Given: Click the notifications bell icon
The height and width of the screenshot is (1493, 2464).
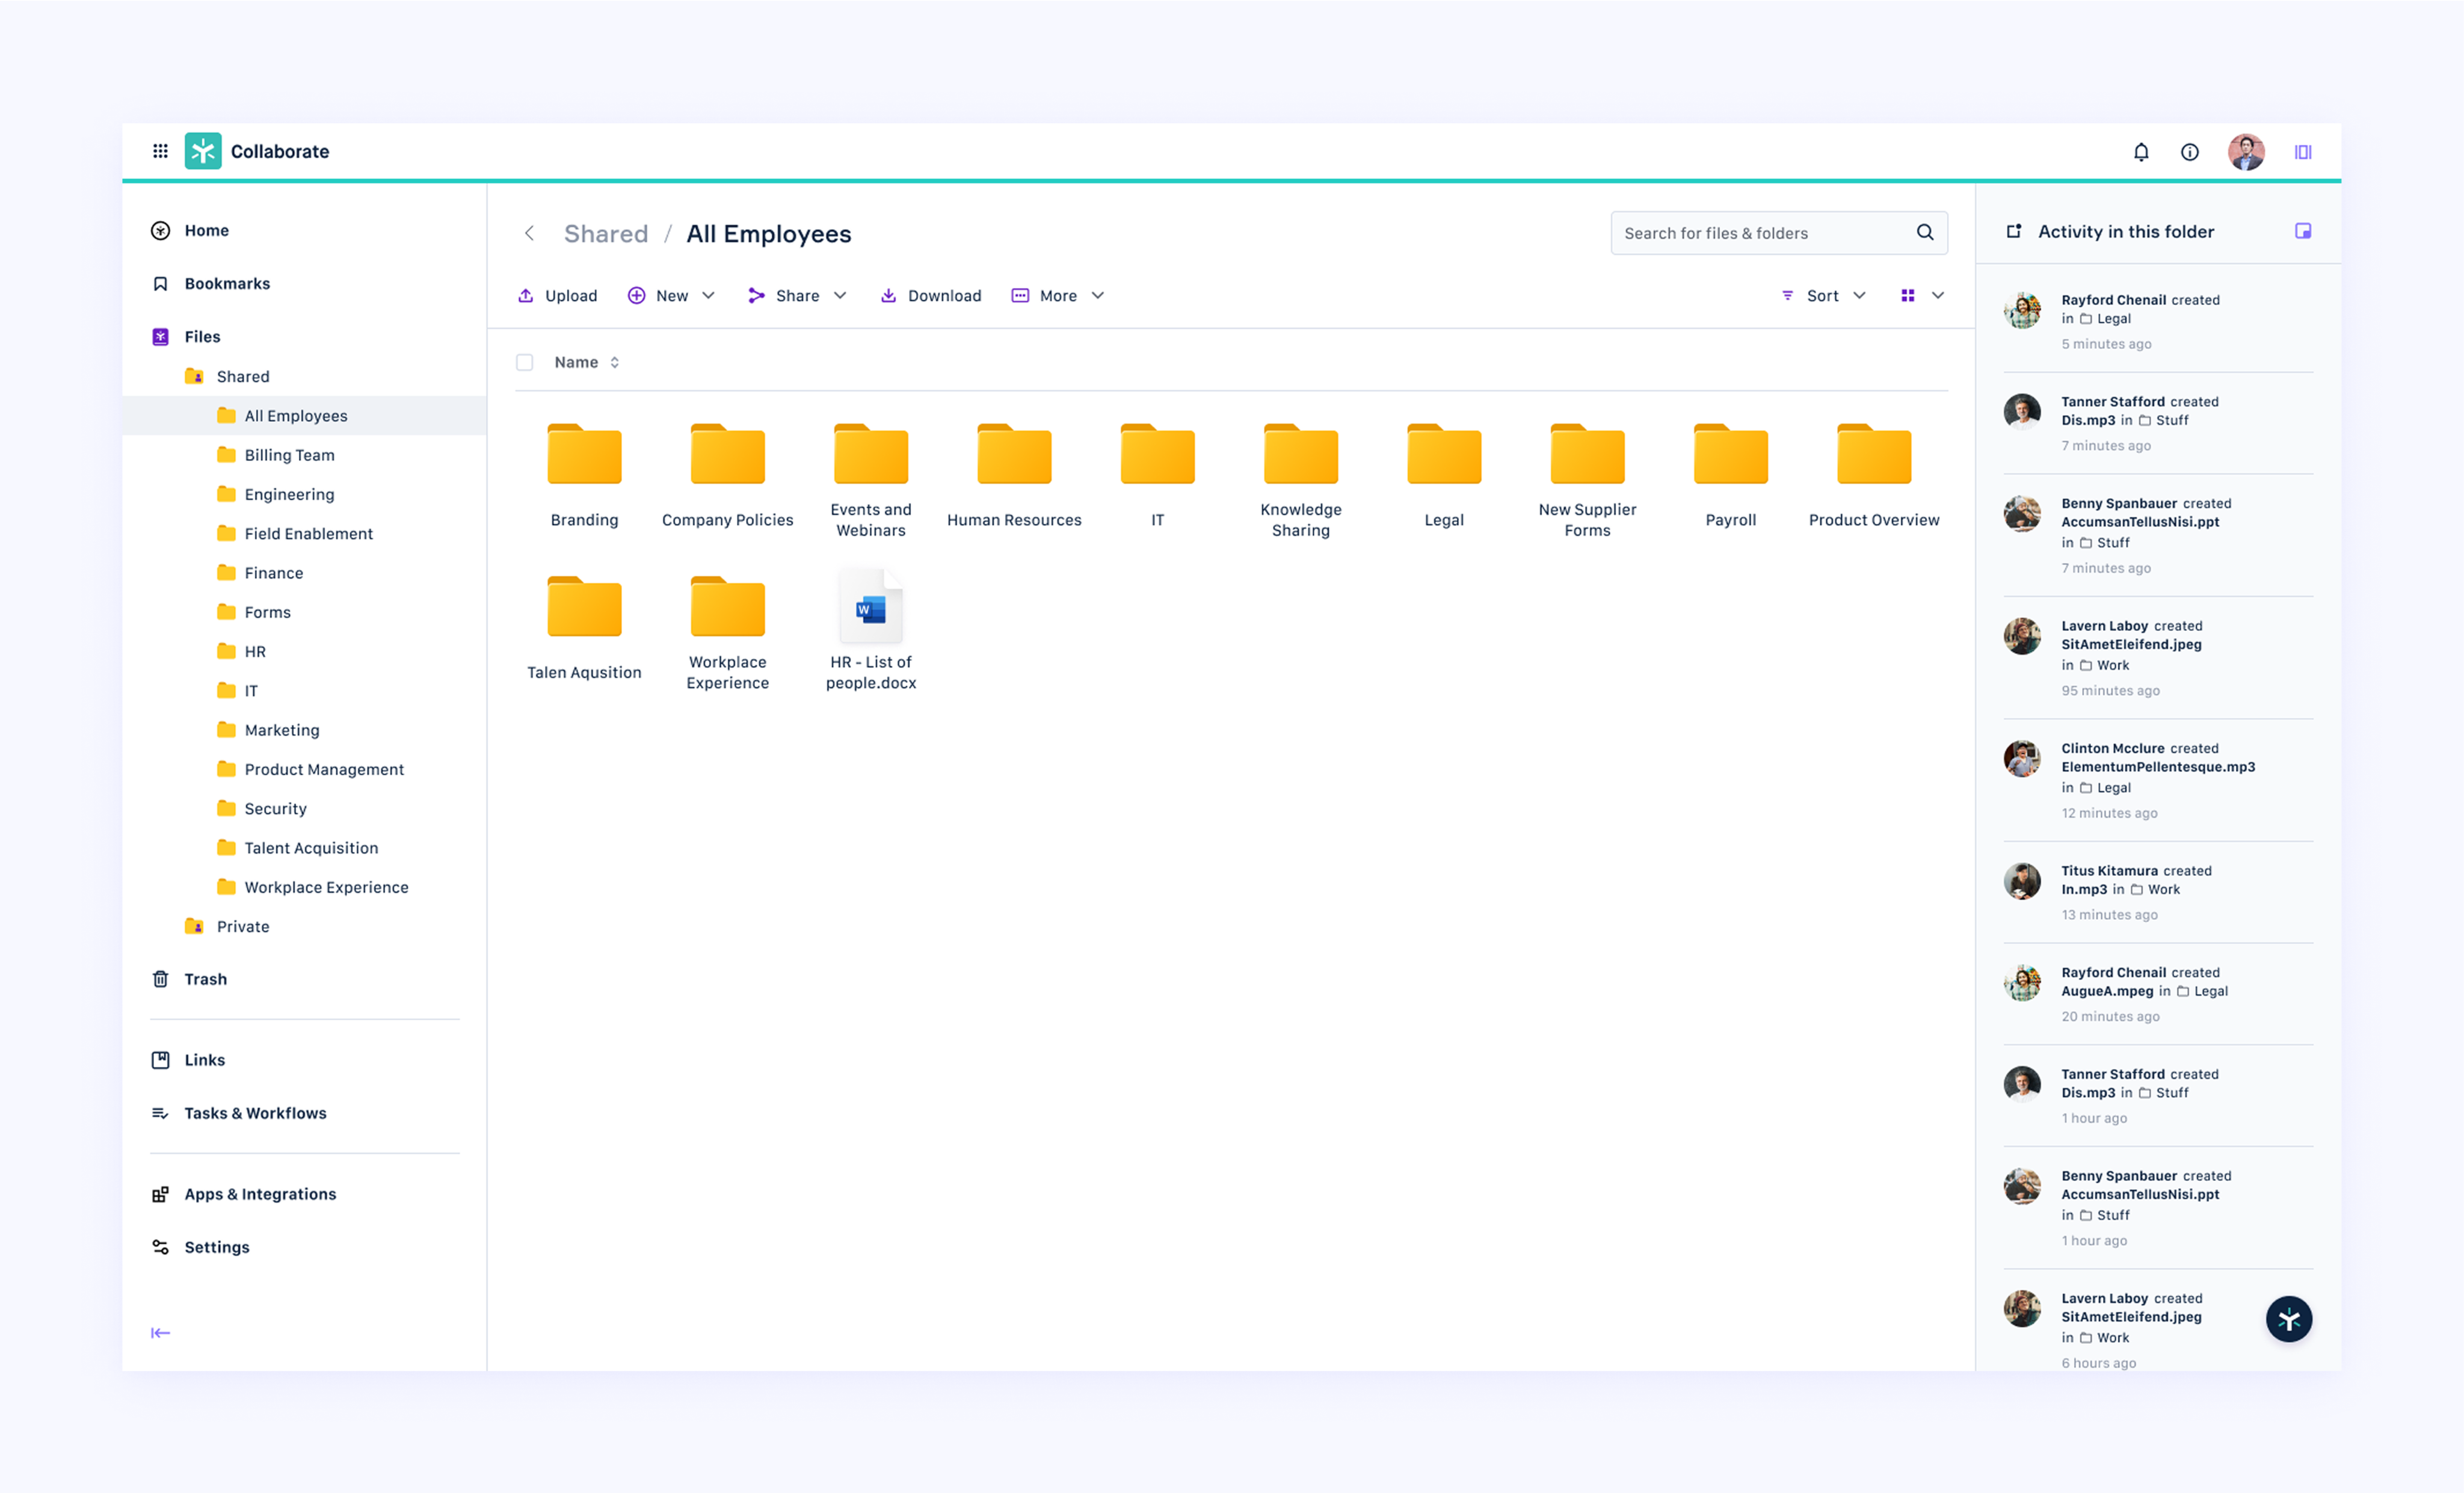Looking at the screenshot, I should 2141,152.
